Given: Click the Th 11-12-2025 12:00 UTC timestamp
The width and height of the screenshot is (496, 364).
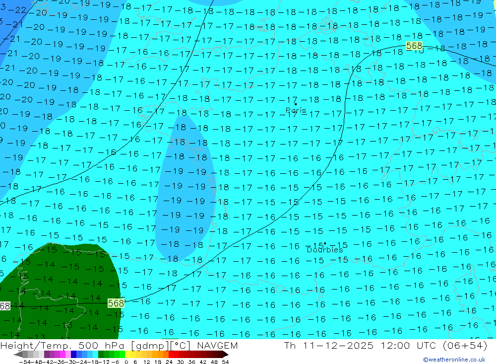Looking at the screenshot, I should point(385,345).
